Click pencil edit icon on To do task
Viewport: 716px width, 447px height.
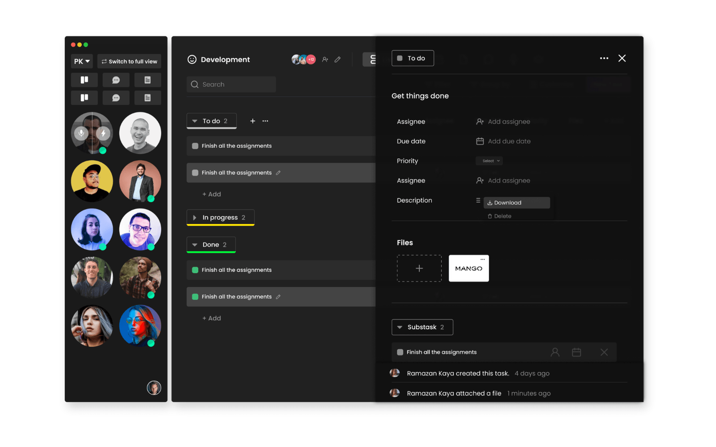[278, 173]
